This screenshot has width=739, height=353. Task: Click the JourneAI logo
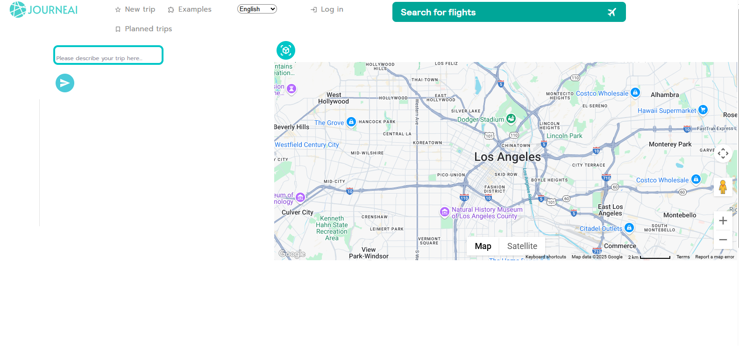(x=44, y=10)
